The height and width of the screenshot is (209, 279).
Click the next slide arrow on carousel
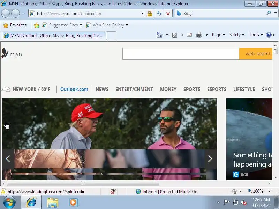click(210, 158)
